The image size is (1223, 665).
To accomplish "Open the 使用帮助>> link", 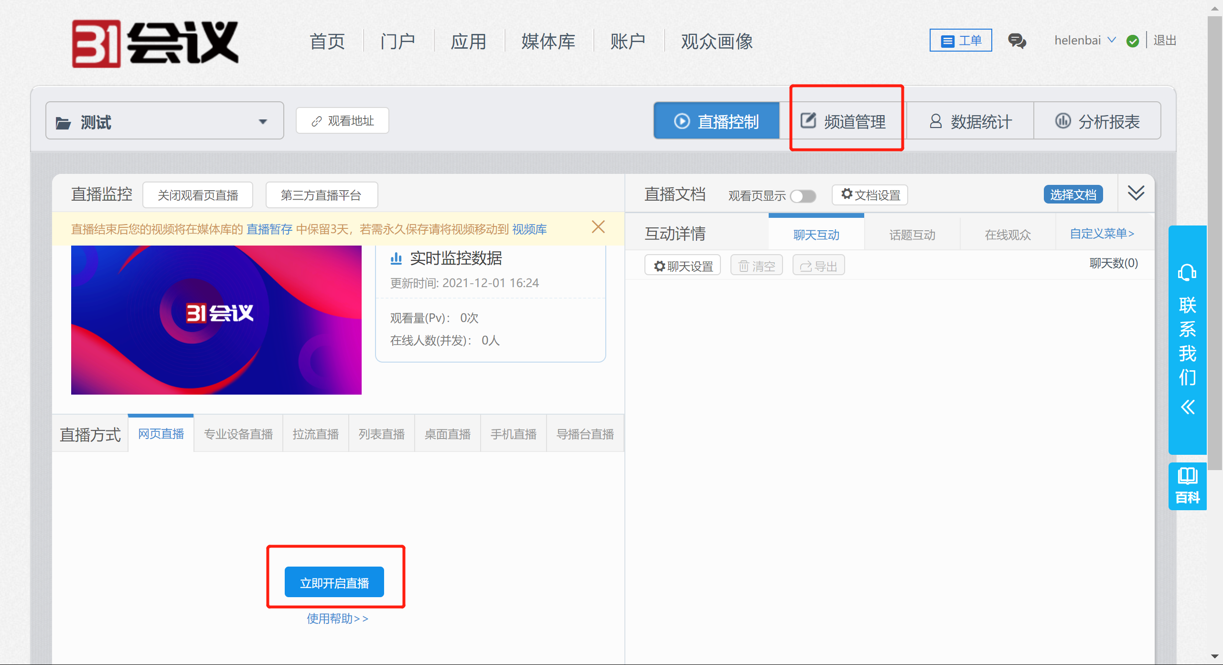I will click(338, 618).
